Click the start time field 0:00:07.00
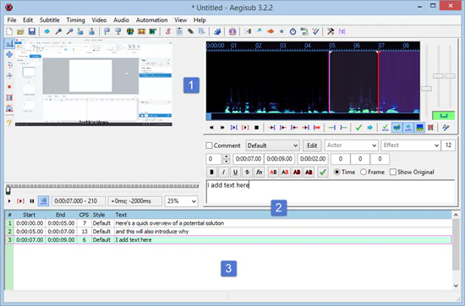The height and width of the screenshot is (306, 465). point(249,159)
